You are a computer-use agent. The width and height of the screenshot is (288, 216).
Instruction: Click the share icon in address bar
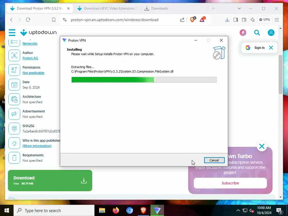[182, 20]
